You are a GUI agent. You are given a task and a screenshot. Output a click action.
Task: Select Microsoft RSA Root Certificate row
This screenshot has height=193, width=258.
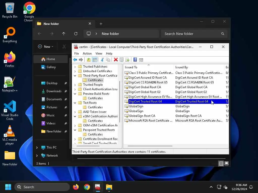[x=176, y=121]
